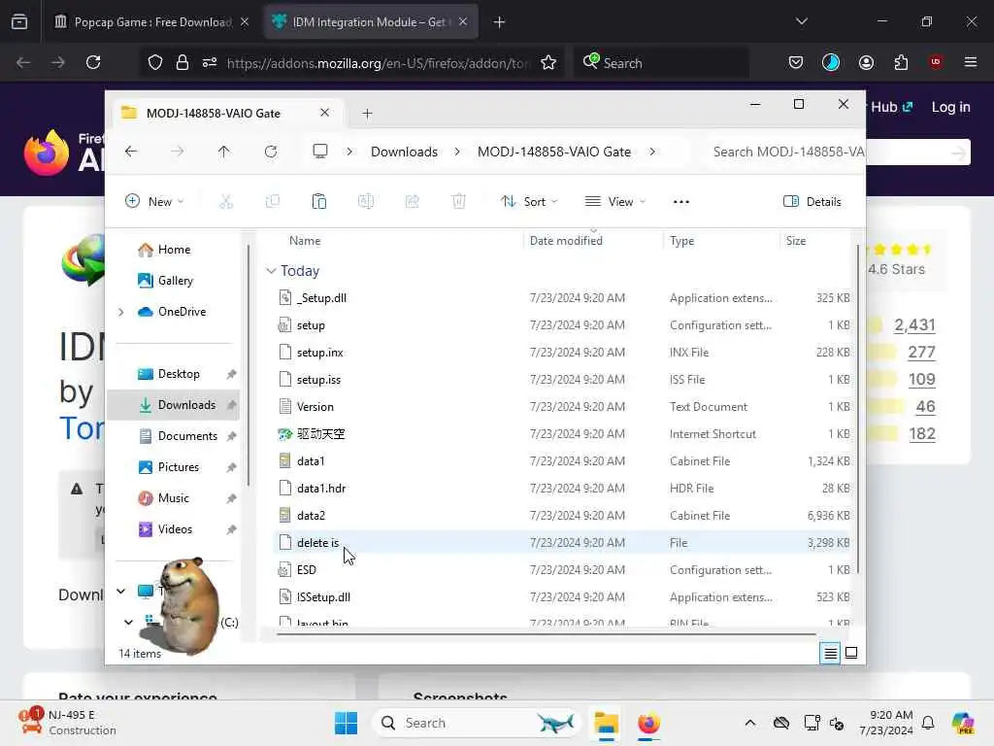Close the Popcap Game tab
994x746 pixels.
coord(245,22)
